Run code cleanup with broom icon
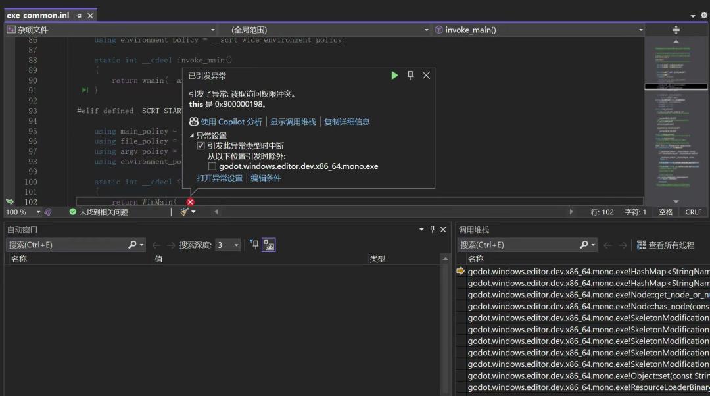The image size is (710, 396). tap(184, 212)
